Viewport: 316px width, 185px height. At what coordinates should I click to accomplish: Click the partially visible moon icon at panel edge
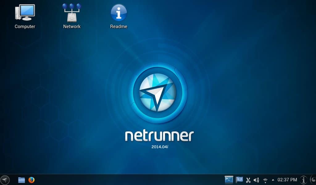point(313,180)
